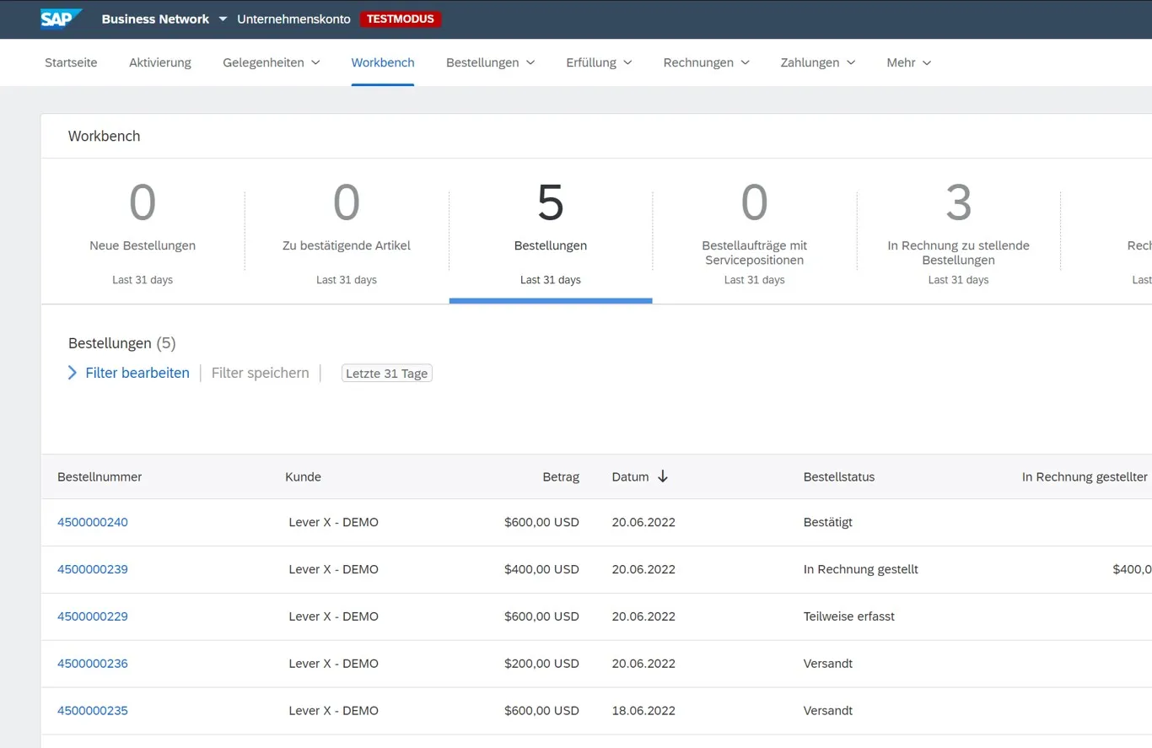Open order 4500000239

click(93, 569)
